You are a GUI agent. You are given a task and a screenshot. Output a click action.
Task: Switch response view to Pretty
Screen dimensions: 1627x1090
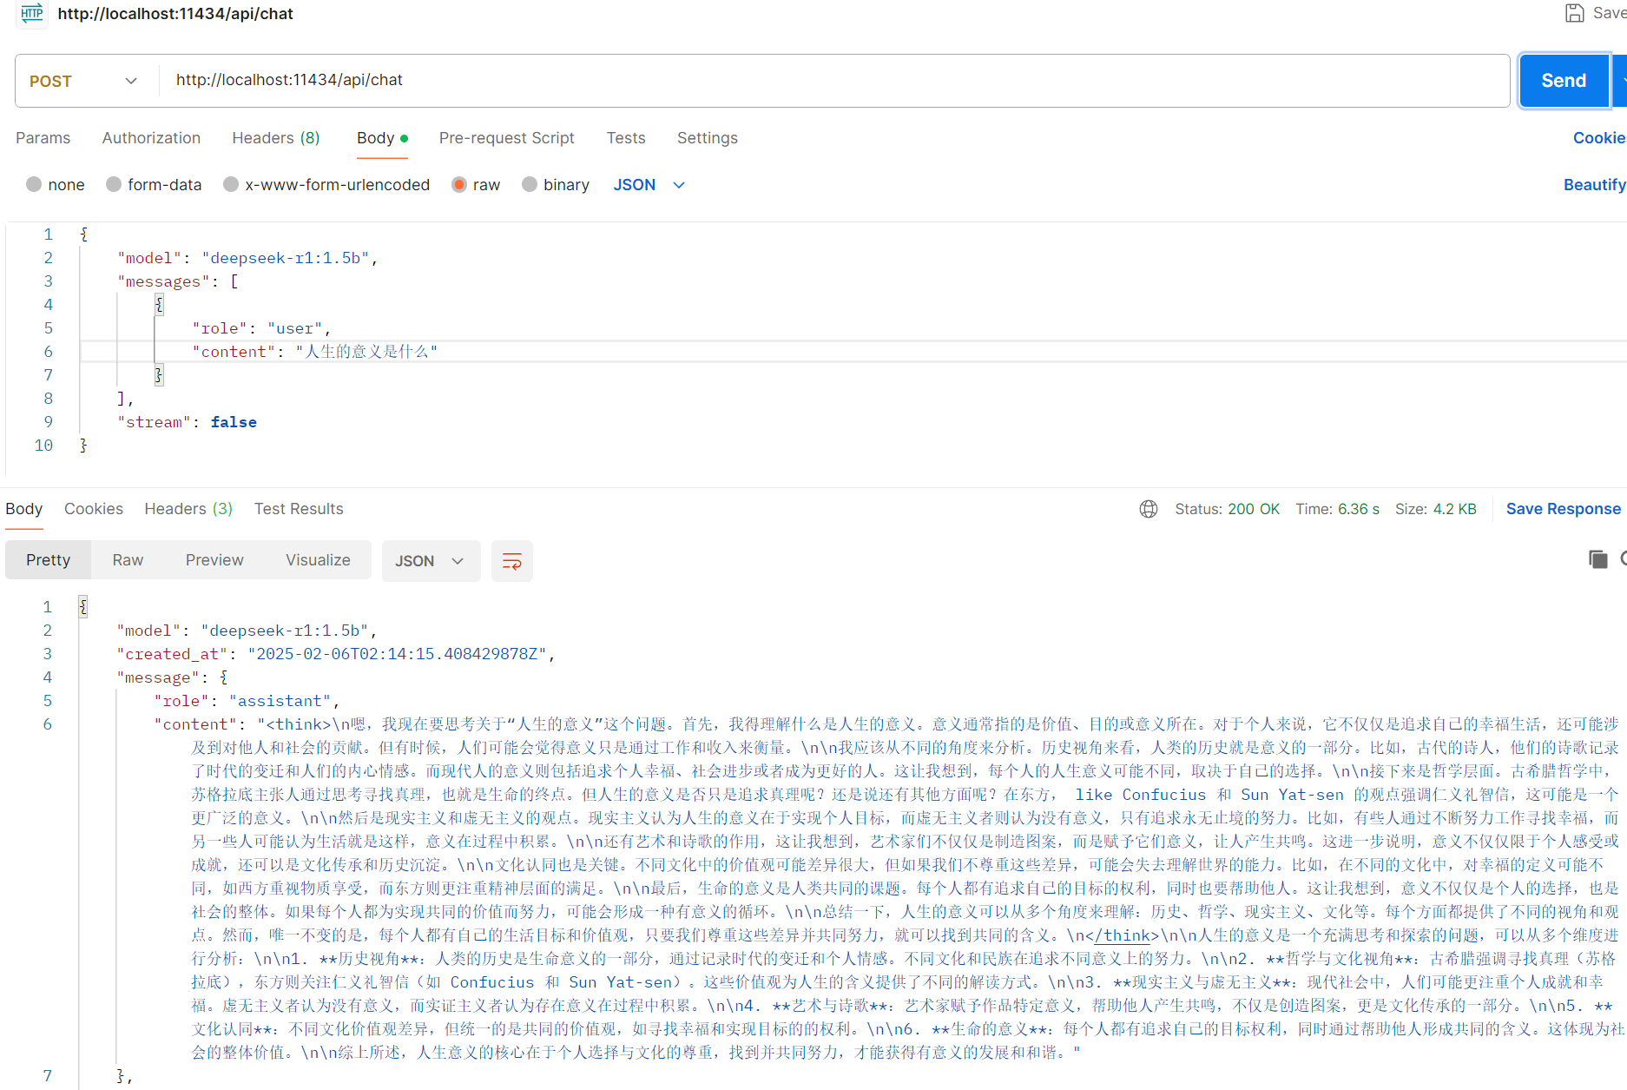coord(49,560)
